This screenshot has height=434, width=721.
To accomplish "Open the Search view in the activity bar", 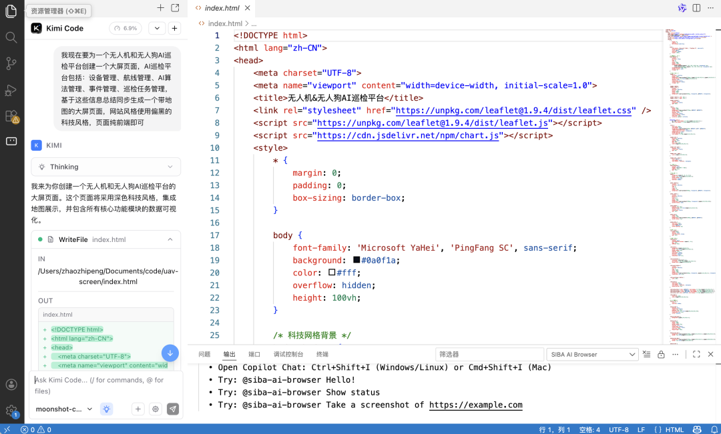I will pyautogui.click(x=11, y=37).
